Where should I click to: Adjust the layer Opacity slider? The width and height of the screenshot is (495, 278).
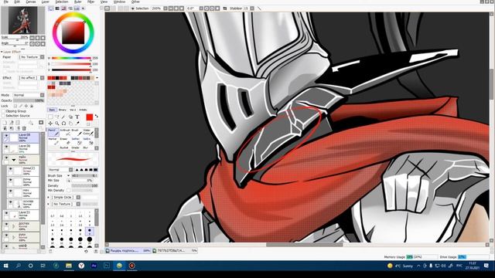29,100
